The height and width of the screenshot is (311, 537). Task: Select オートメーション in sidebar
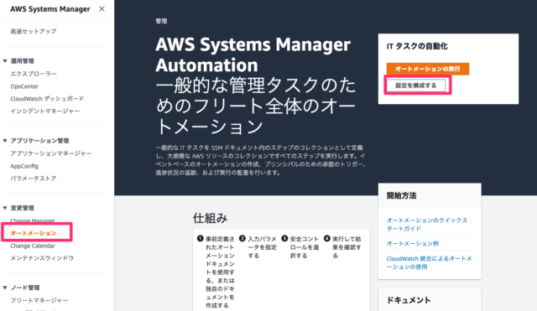(34, 233)
